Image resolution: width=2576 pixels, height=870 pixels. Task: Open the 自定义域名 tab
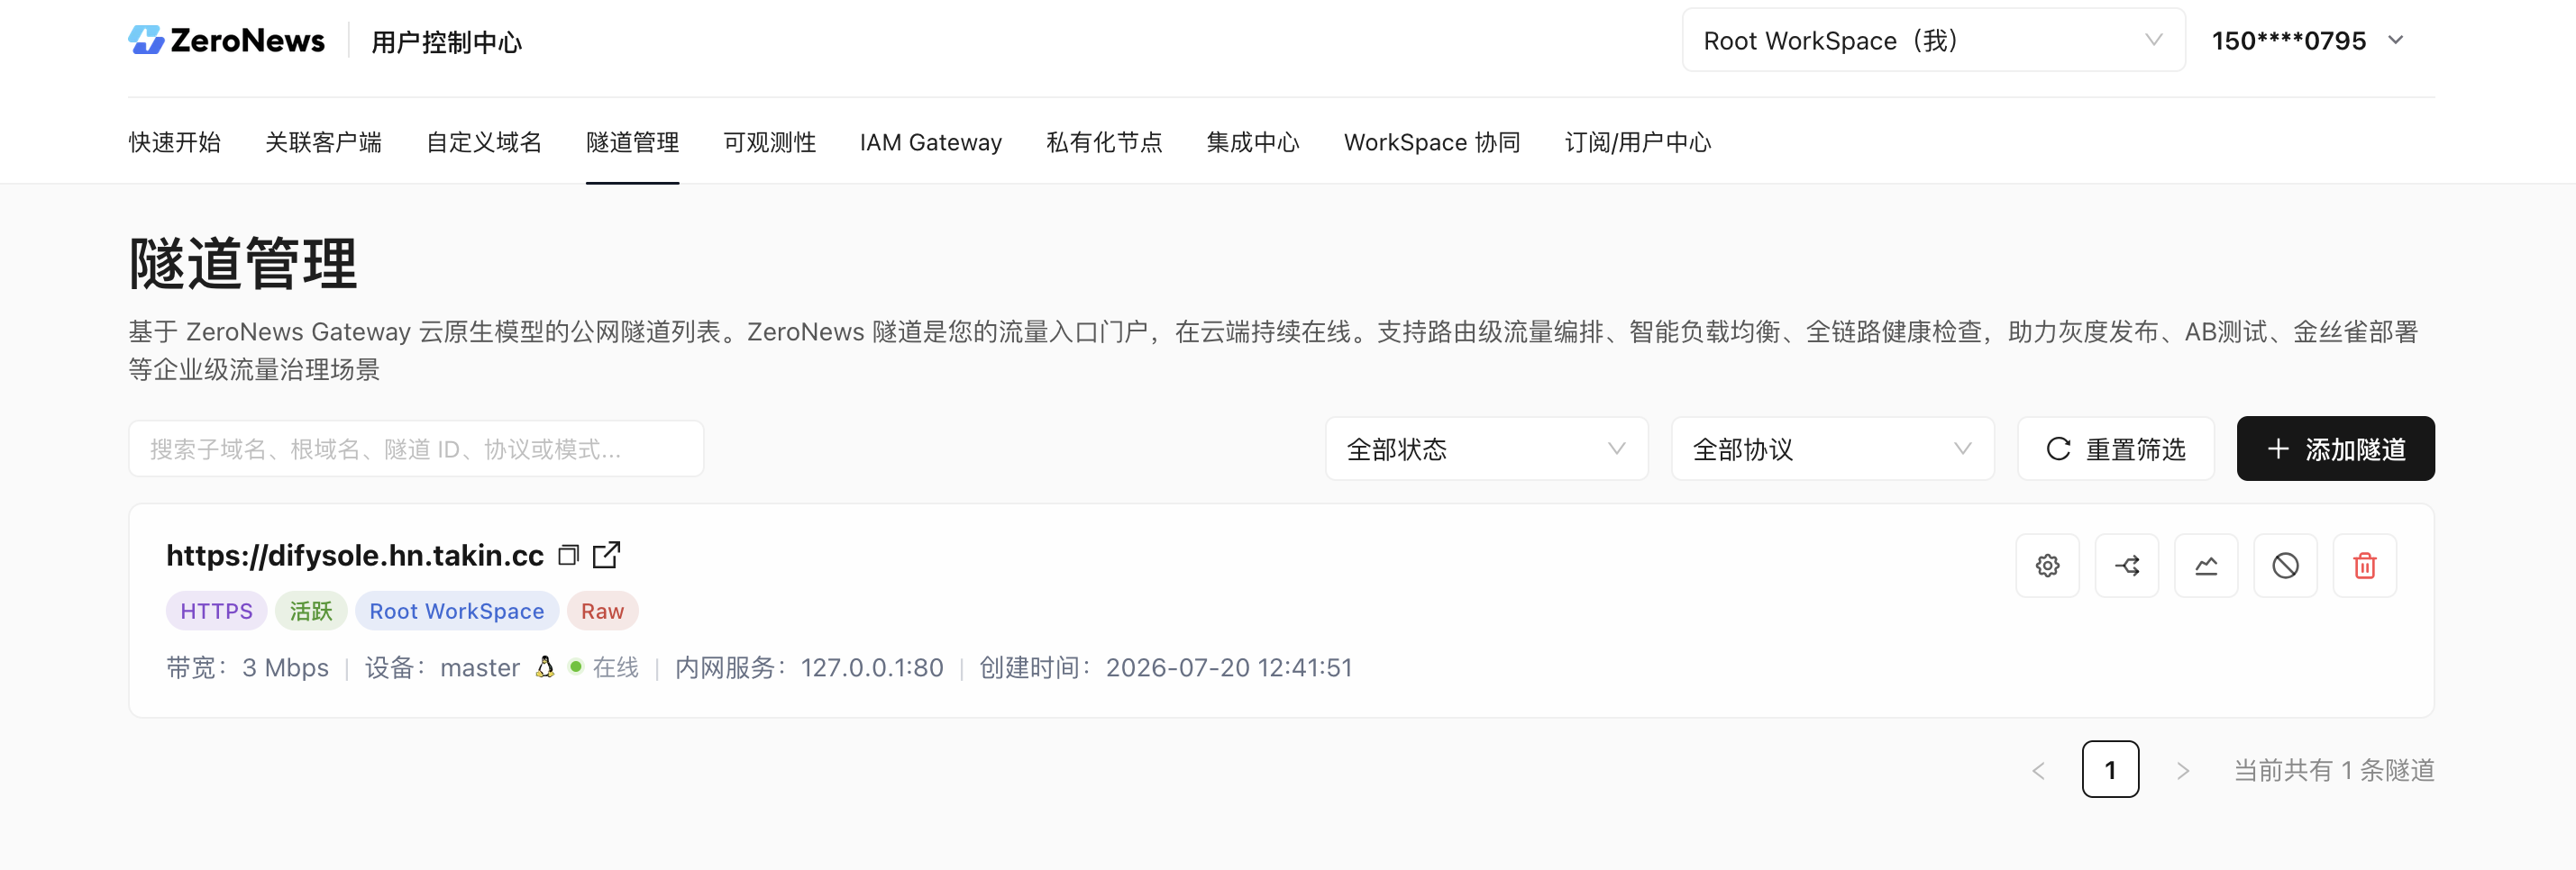pyautogui.click(x=484, y=141)
